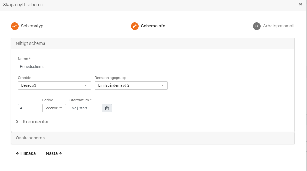Click the Schemainfo pencil step icon
The width and height of the screenshot is (307, 171).
pos(135,26)
